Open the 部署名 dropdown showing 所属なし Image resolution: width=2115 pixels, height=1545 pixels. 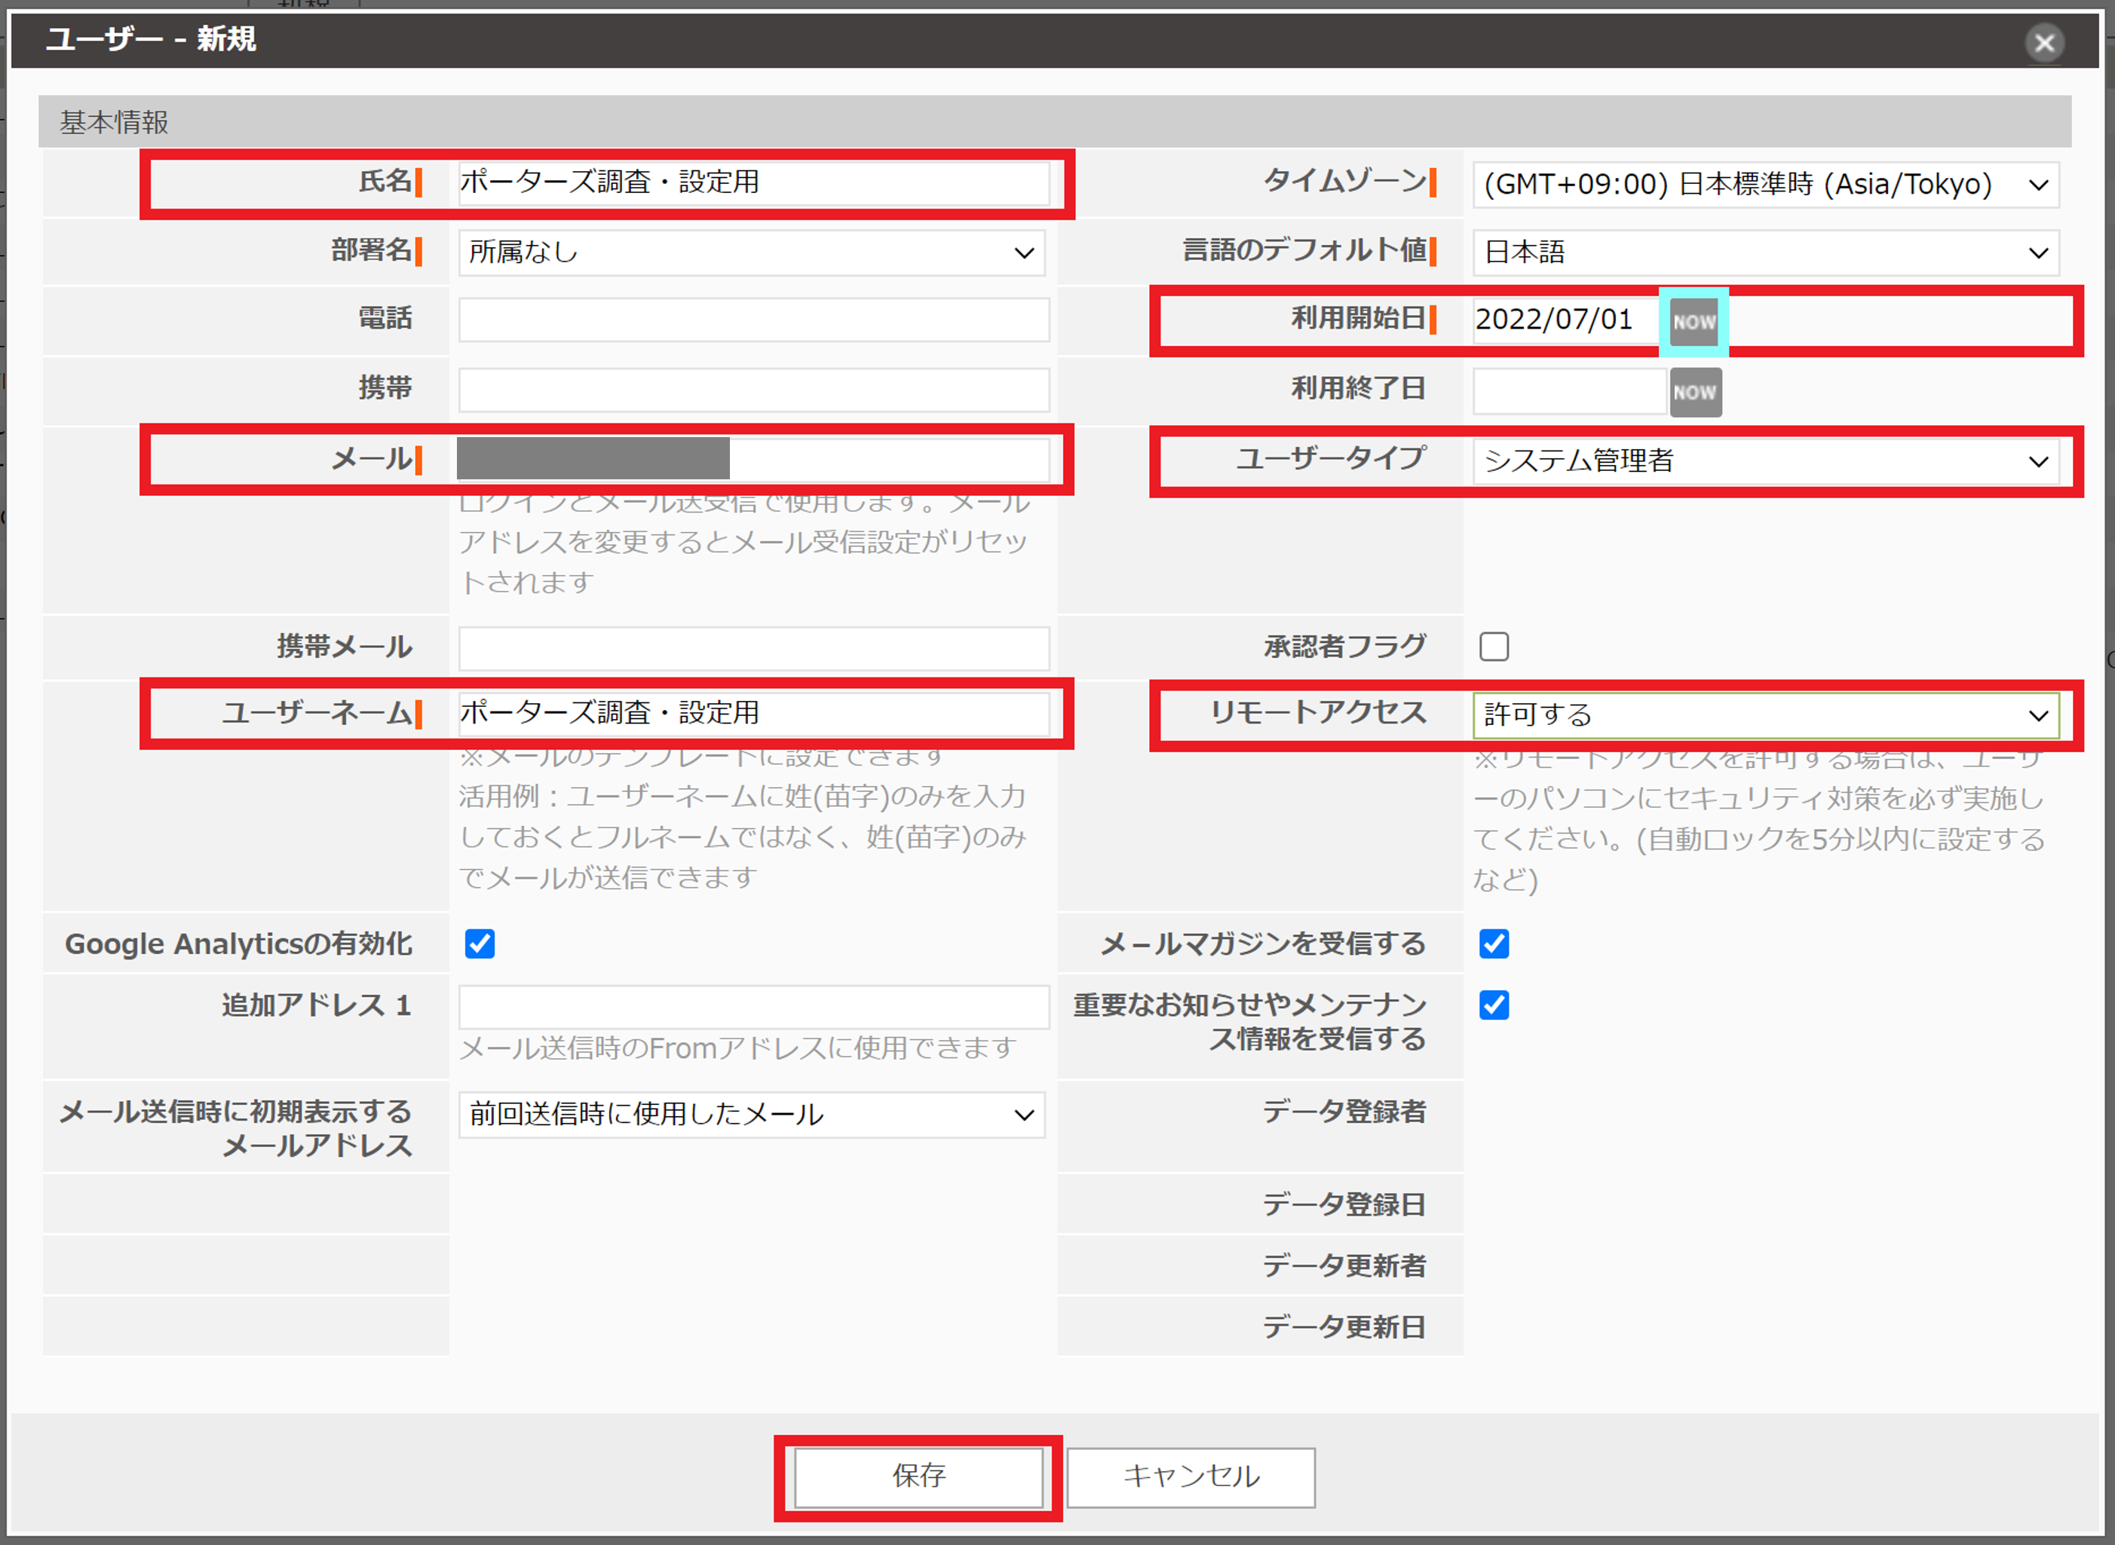752,252
